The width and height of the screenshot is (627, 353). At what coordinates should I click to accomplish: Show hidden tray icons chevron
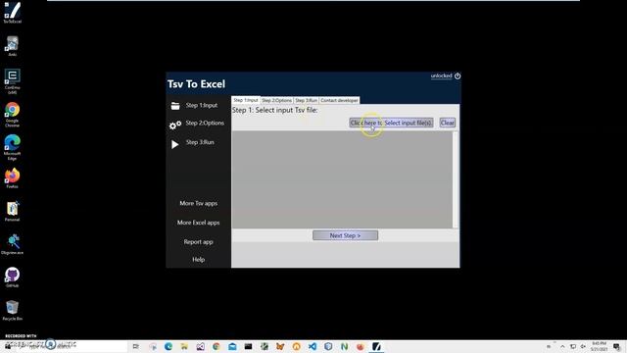[562, 346]
